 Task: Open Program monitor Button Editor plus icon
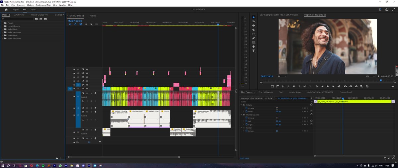[393, 86]
